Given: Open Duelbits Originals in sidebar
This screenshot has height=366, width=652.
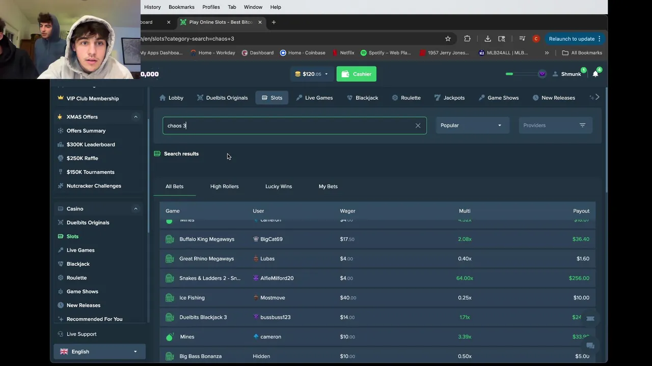Looking at the screenshot, I should pos(88,223).
